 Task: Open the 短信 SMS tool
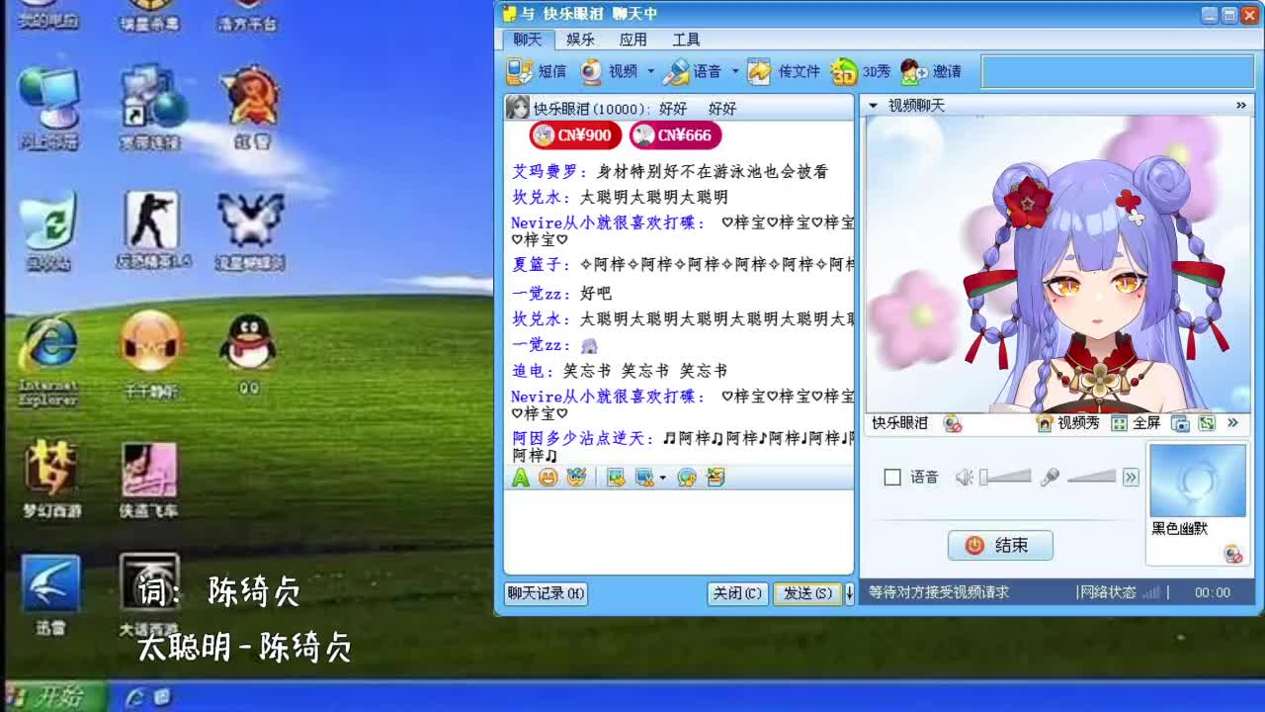tap(537, 71)
